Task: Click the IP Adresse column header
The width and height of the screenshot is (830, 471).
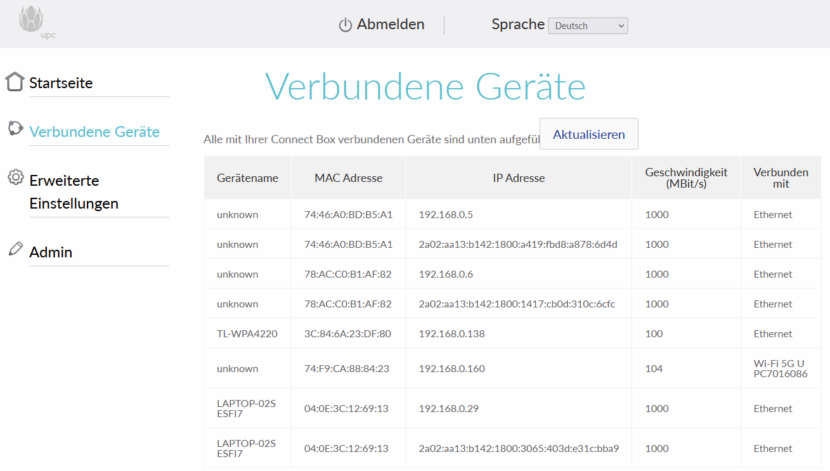Action: coord(519,178)
